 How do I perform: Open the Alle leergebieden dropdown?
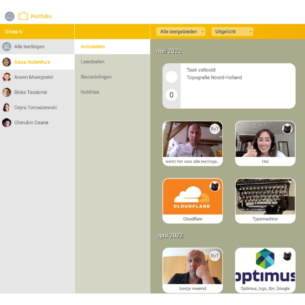point(181,32)
